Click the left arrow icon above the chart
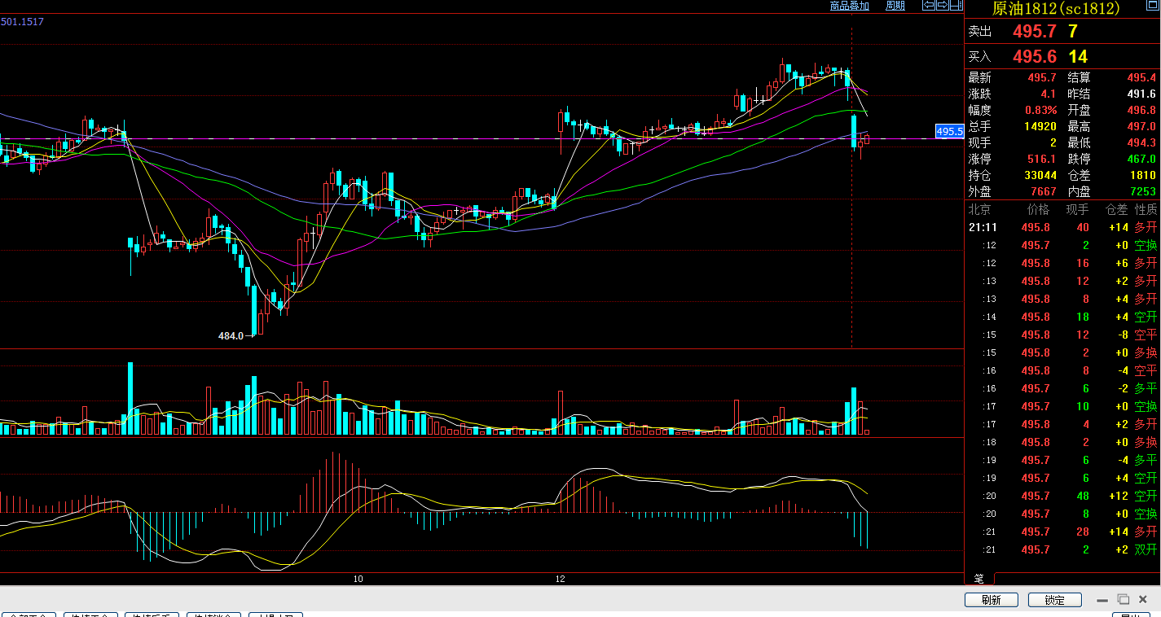 928,6
